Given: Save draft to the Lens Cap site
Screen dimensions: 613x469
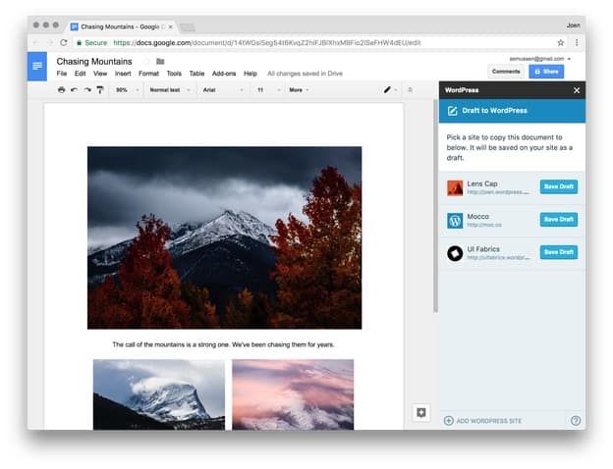Looking at the screenshot, I should click(x=558, y=187).
